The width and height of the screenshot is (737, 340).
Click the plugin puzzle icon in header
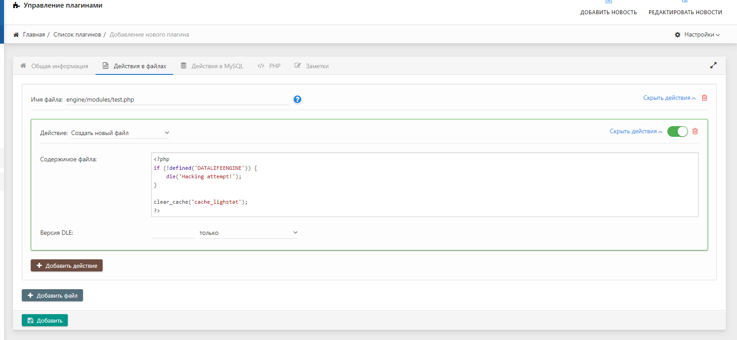[x=17, y=5]
